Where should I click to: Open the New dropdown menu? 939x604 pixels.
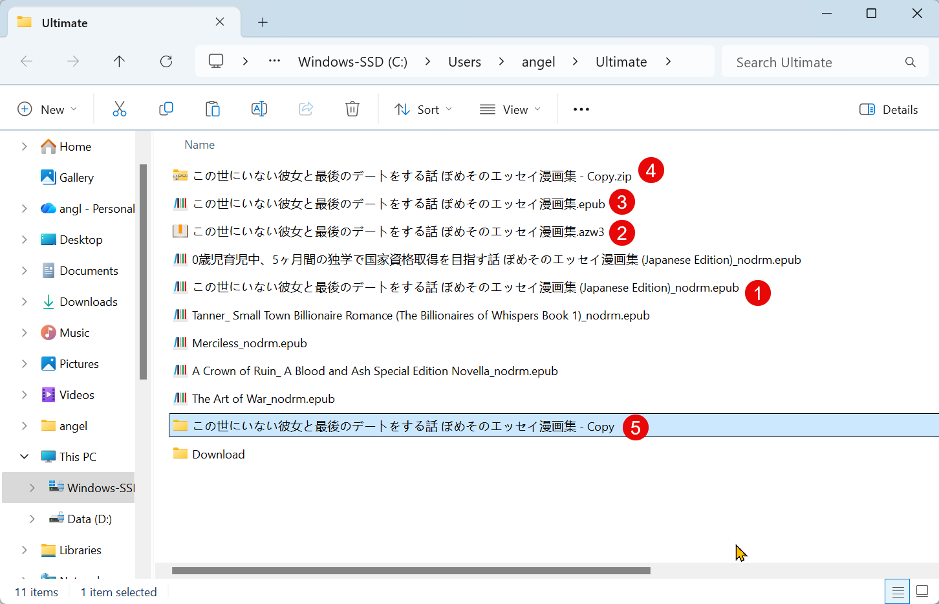(x=47, y=109)
